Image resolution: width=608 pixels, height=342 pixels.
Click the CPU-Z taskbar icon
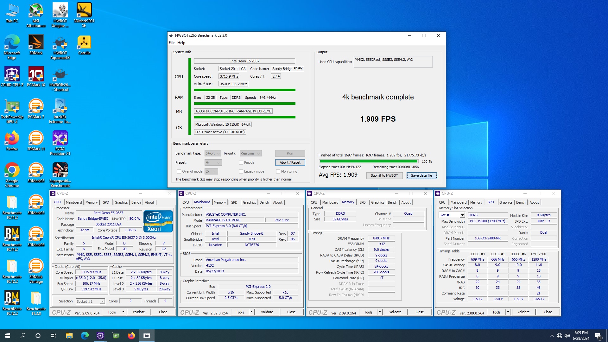tap(100, 336)
